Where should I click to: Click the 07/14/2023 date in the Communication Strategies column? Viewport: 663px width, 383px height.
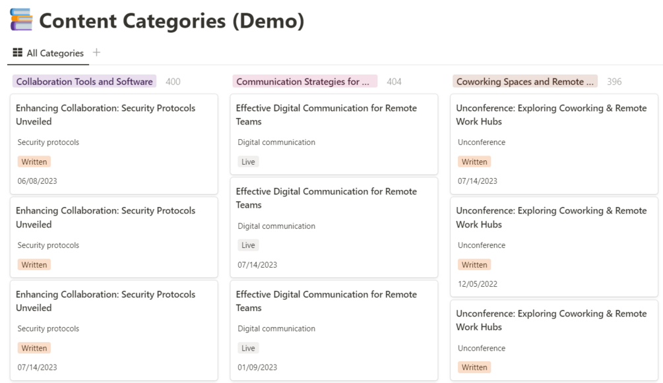click(257, 265)
